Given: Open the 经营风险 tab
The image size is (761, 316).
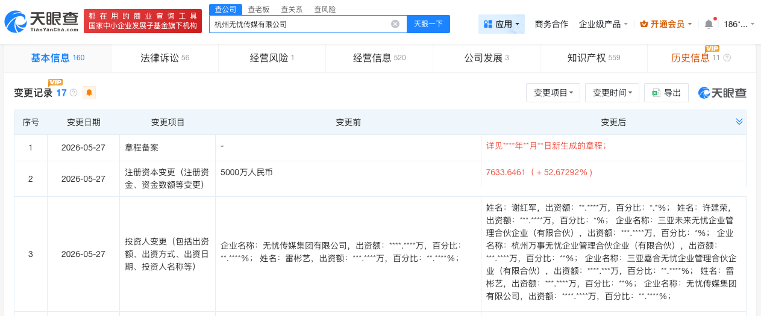Looking at the screenshot, I should (272, 58).
